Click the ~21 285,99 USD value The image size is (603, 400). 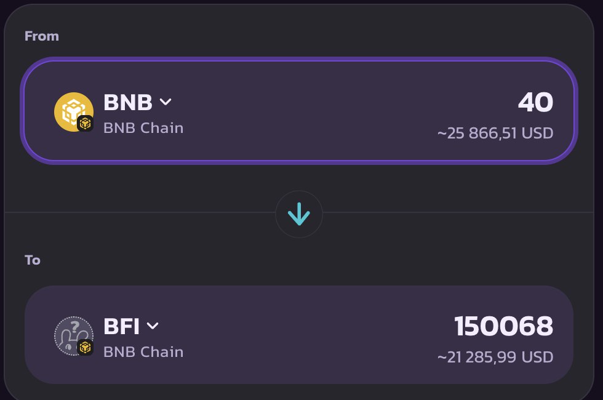495,358
